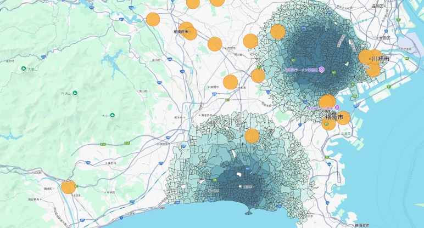The width and height of the screenshot is (424, 228).
Task: Select the lone orange circle west of 相模原市
Action: 153,20
